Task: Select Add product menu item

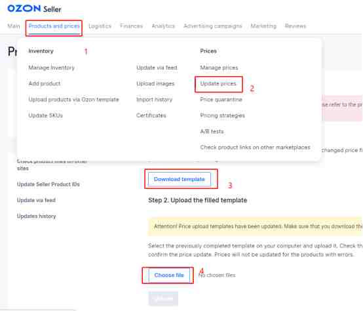Action: point(45,84)
